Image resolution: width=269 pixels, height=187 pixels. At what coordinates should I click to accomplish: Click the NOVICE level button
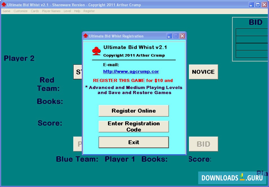coord(203,72)
